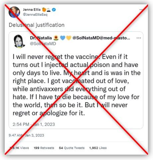Open the @JennaEllisEsq handle
The image size is (153, 160).
(35, 15)
